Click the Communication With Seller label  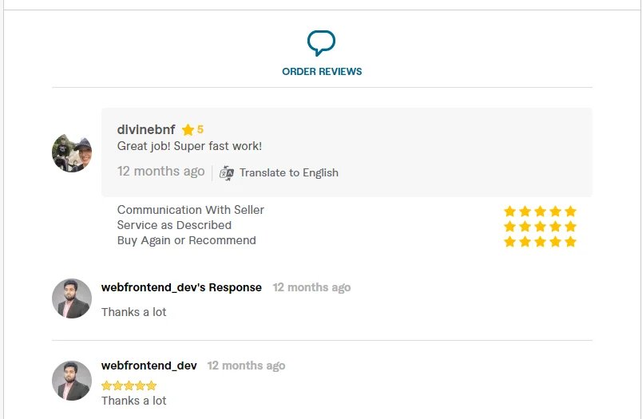point(190,210)
